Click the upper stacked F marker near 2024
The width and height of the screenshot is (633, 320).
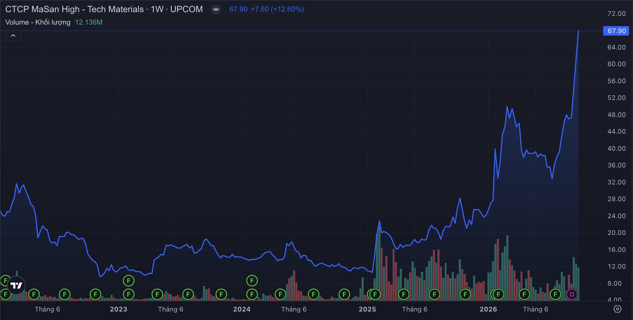click(x=252, y=280)
